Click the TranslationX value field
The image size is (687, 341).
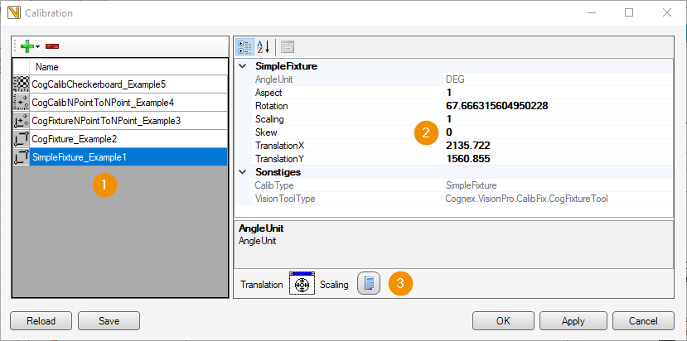558,146
